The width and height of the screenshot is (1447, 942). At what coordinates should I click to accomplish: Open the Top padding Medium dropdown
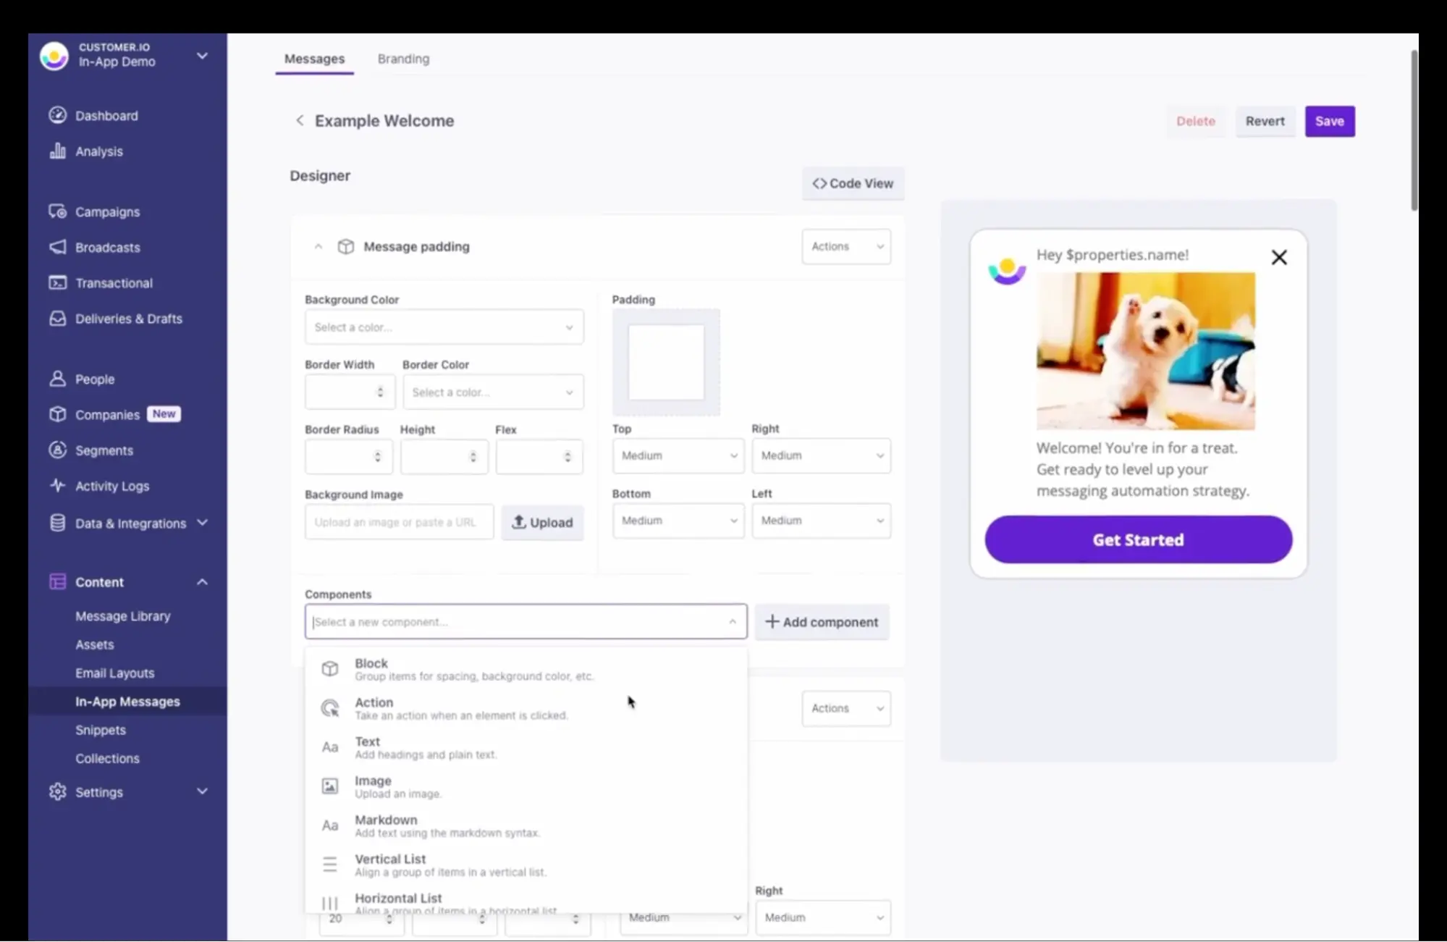678,455
